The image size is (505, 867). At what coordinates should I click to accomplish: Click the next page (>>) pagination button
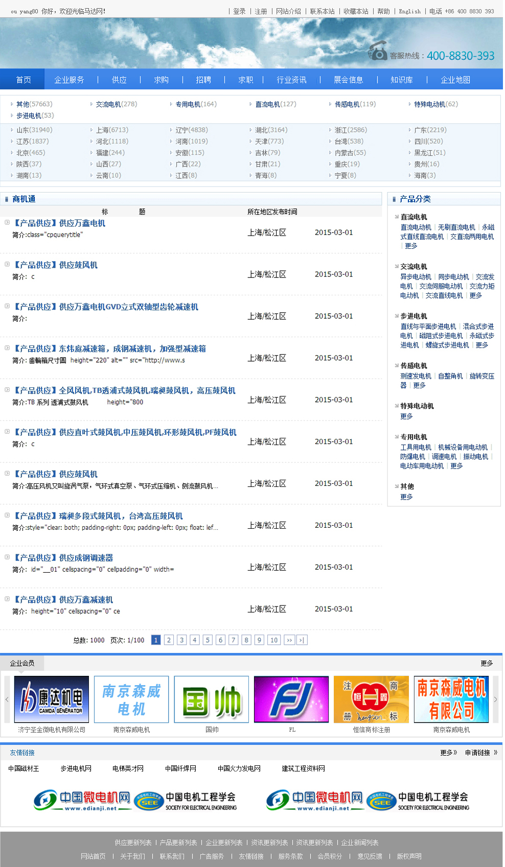[289, 640]
